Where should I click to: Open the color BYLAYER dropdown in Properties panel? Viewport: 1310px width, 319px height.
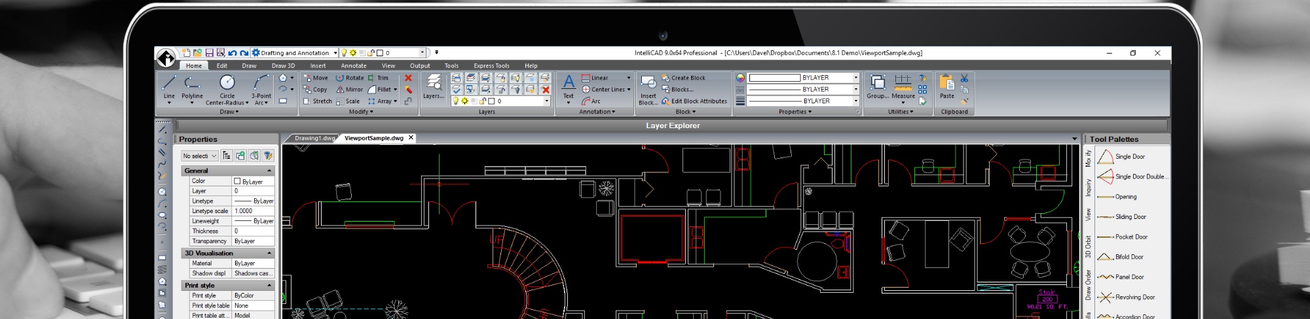855,78
